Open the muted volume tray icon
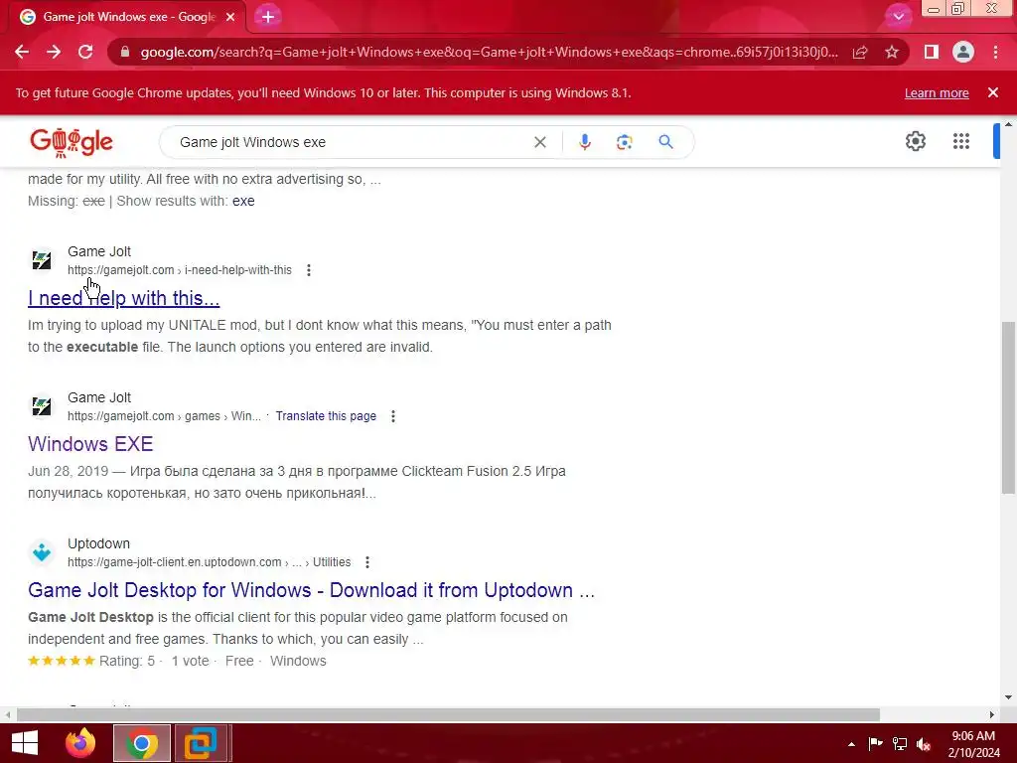This screenshot has height=763, width=1017. pos(924,744)
